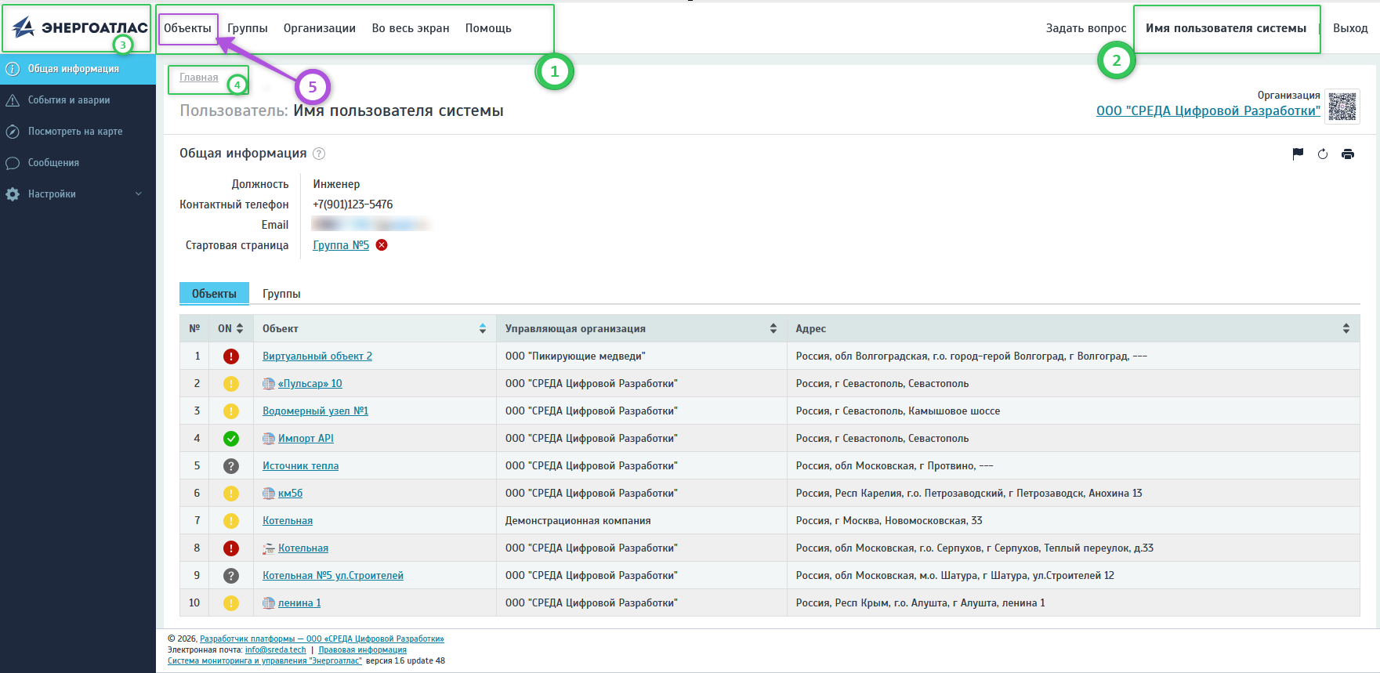Open Водомерный узел №1 link
This screenshot has height=673, width=1380.
tap(315, 411)
